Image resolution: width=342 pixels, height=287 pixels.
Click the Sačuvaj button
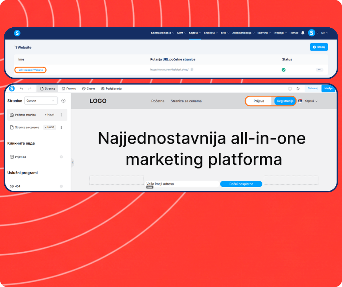coord(313,88)
